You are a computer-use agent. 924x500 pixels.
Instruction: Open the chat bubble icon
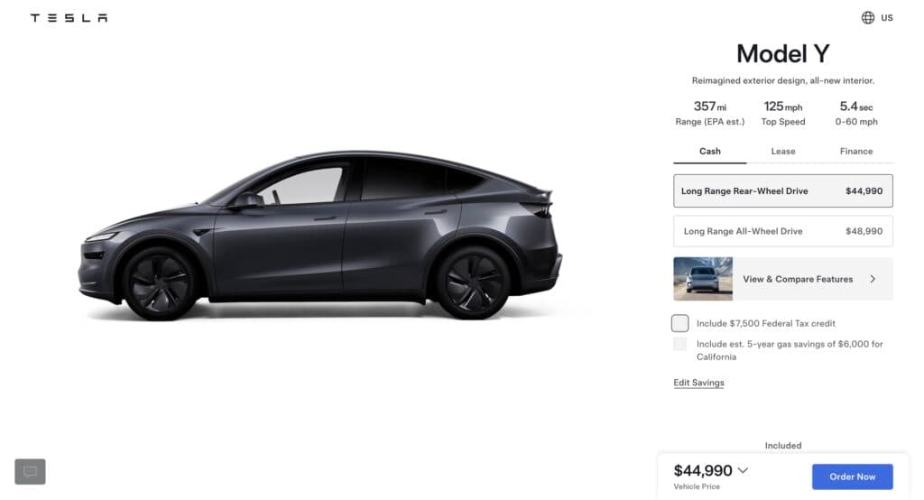pyautogui.click(x=30, y=471)
